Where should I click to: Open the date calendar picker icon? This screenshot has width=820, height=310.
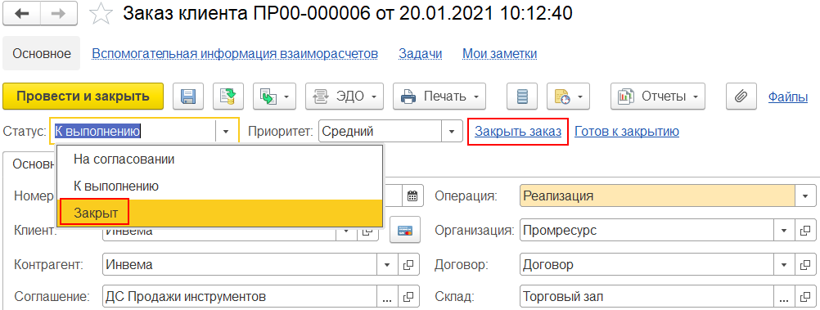[x=412, y=196]
